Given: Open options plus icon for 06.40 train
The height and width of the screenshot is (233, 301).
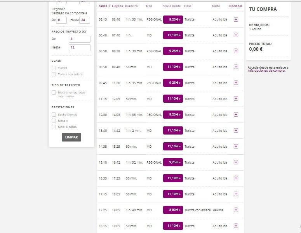Looking at the screenshot, I should click(236, 35).
